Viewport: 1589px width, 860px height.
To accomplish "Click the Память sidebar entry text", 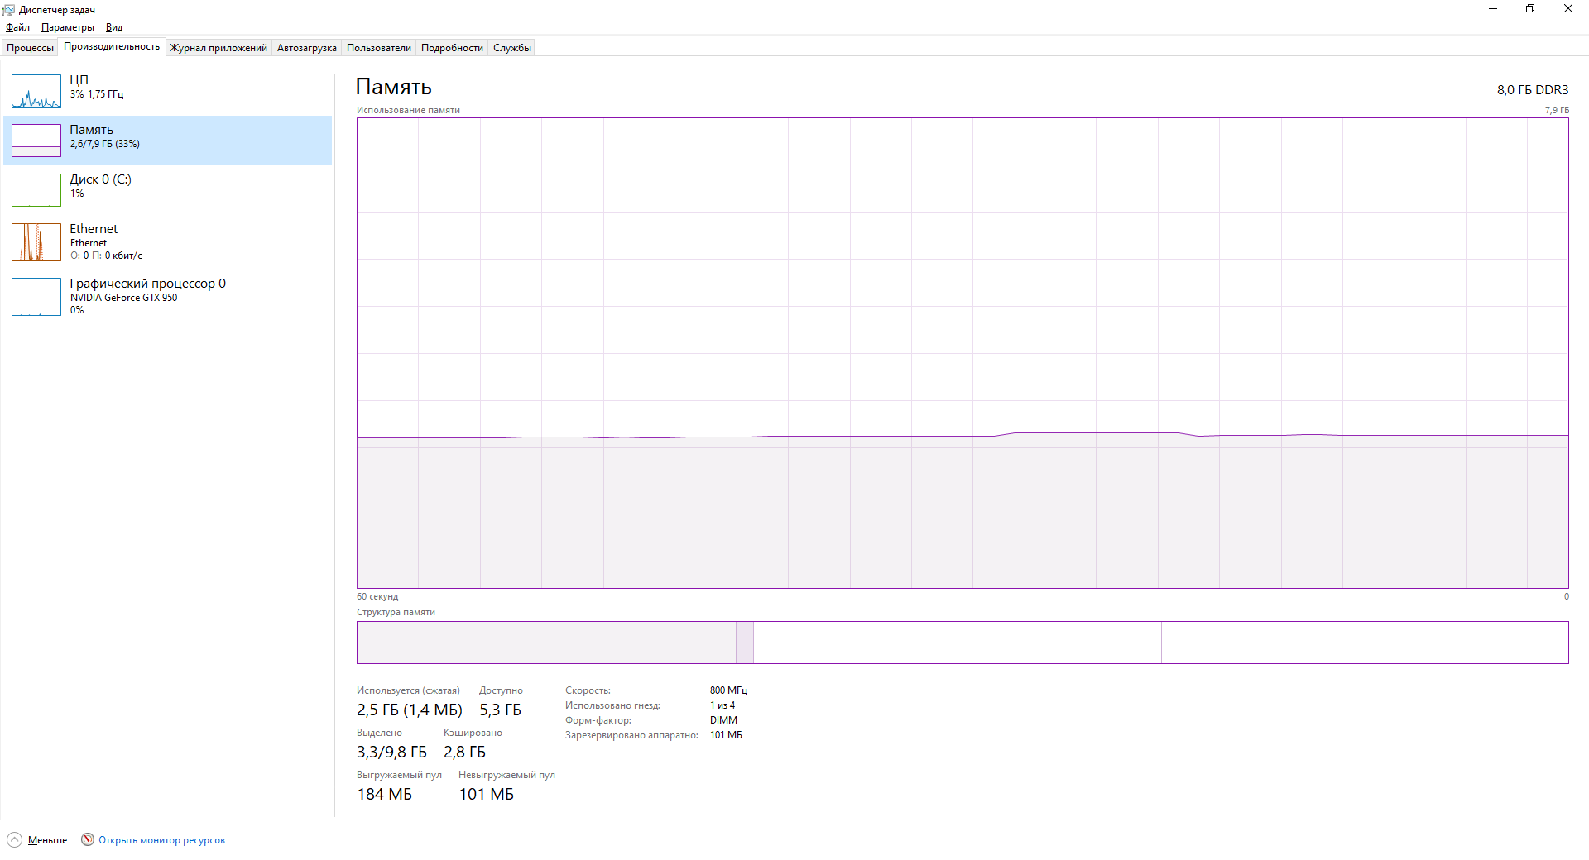I will pos(91,130).
